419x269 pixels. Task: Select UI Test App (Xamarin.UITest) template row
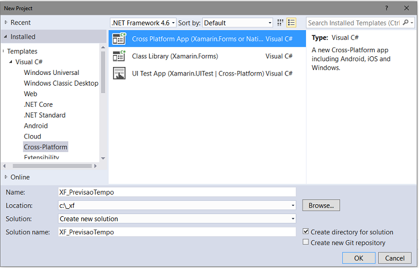tap(207, 73)
